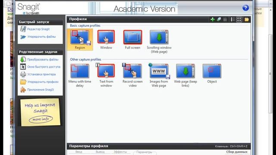Click the Быстрый запуск panel header
The height and width of the screenshot is (155, 276).
40,22
